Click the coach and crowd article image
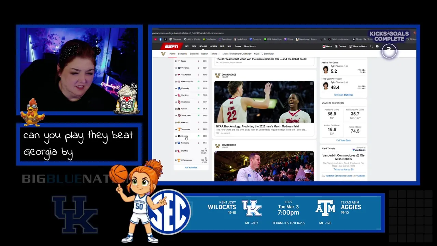The width and height of the screenshot is (437, 246). point(264,166)
